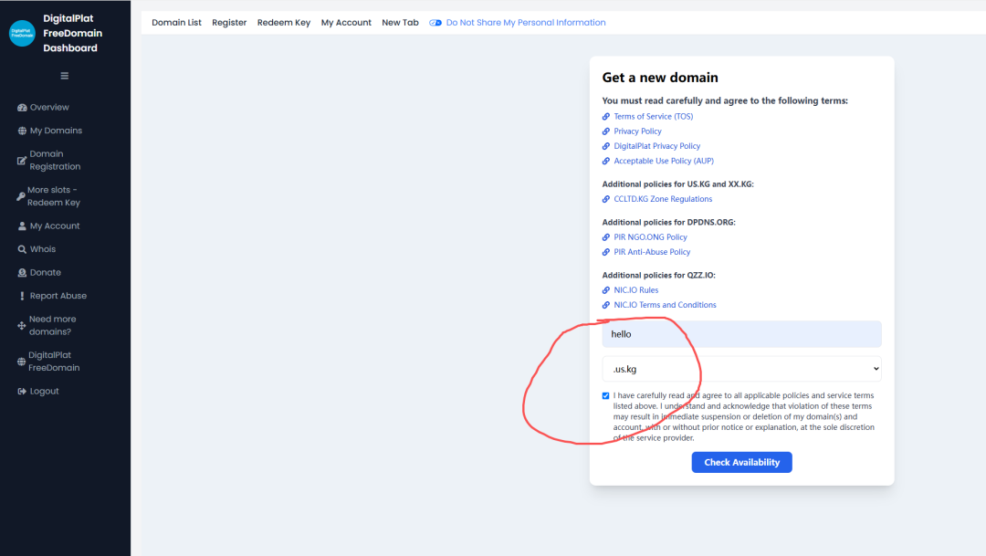
Task: Uncheck the policies agreement checkbox
Action: coord(606,396)
